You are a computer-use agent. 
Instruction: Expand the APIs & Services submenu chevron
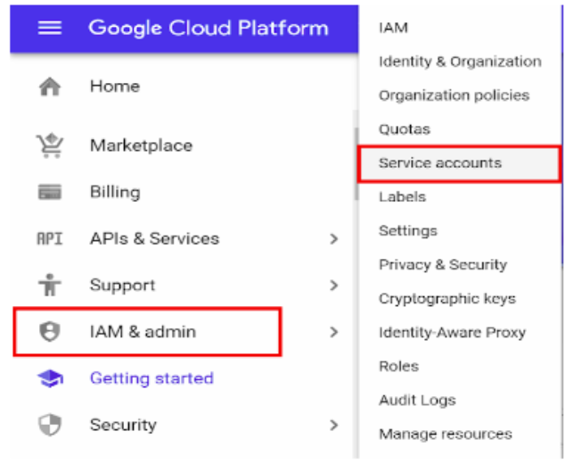334,238
